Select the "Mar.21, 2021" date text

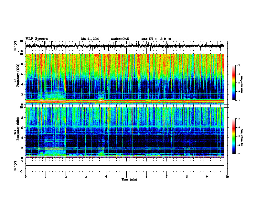tap(90, 39)
